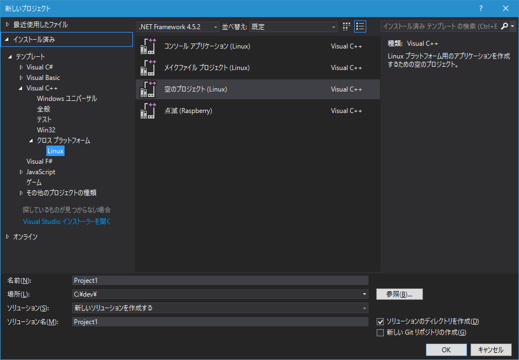Expand the オンライン section
This screenshot has height=360, width=519.
(x=8, y=237)
